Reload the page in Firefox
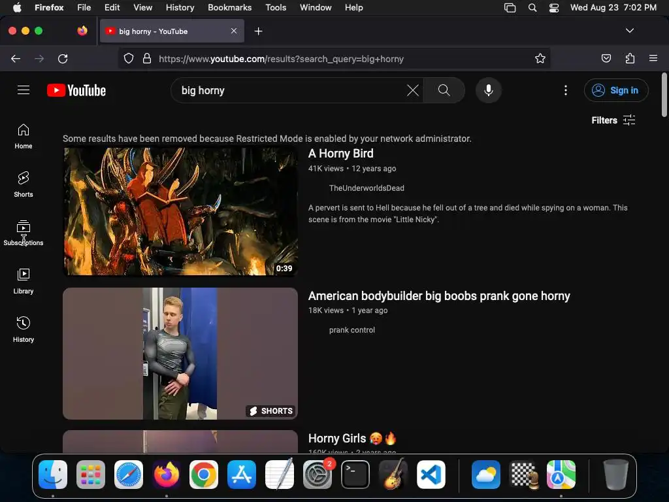The width and height of the screenshot is (669, 502). point(63,58)
